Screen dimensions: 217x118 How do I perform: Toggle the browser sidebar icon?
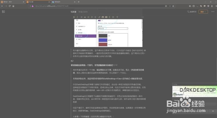(x=194, y=6)
